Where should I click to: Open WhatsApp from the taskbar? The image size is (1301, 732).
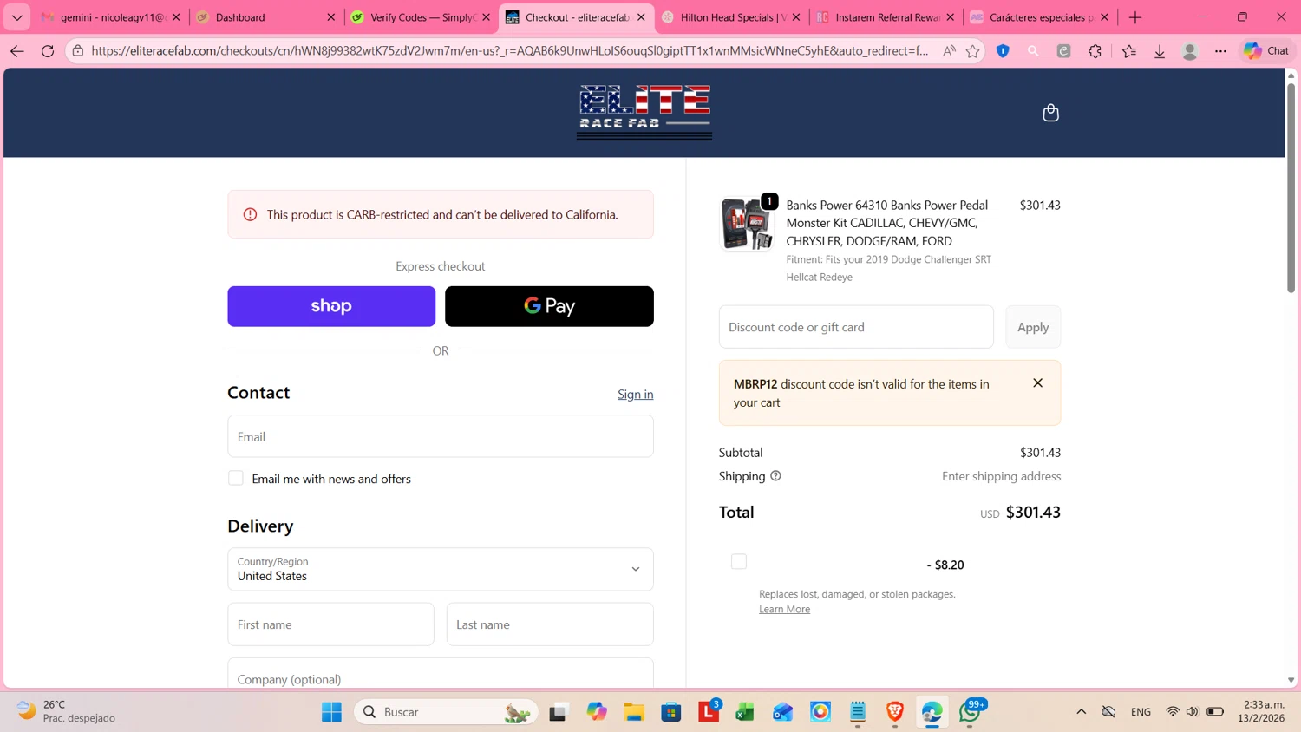coord(970,712)
